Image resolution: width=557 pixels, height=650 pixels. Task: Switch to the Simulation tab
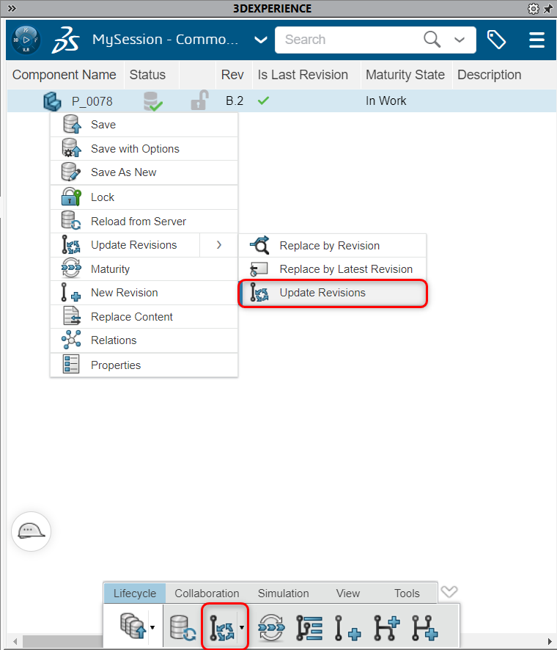283,594
